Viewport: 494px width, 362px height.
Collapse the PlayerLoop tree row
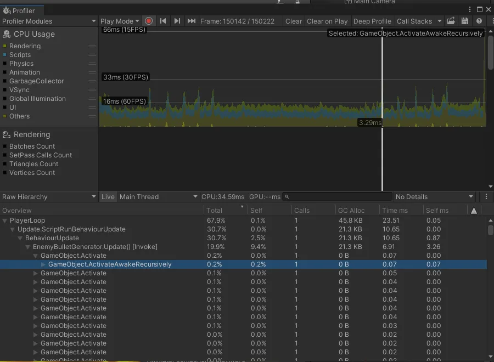5,220
